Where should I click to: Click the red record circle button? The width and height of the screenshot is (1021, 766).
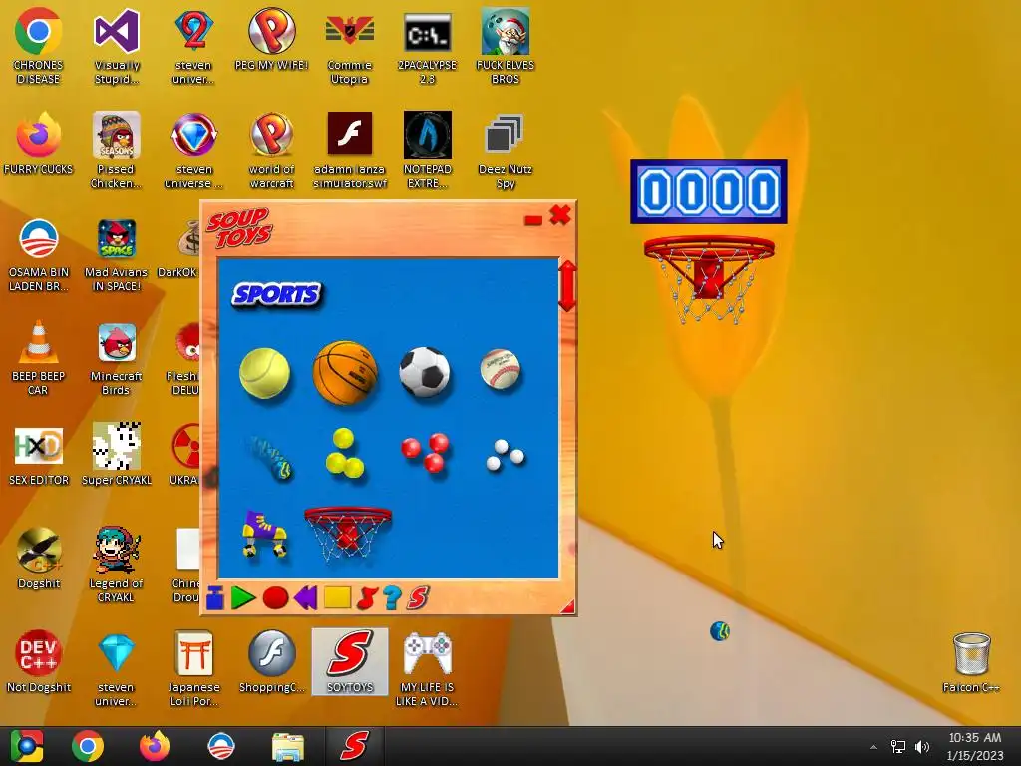[x=275, y=598]
